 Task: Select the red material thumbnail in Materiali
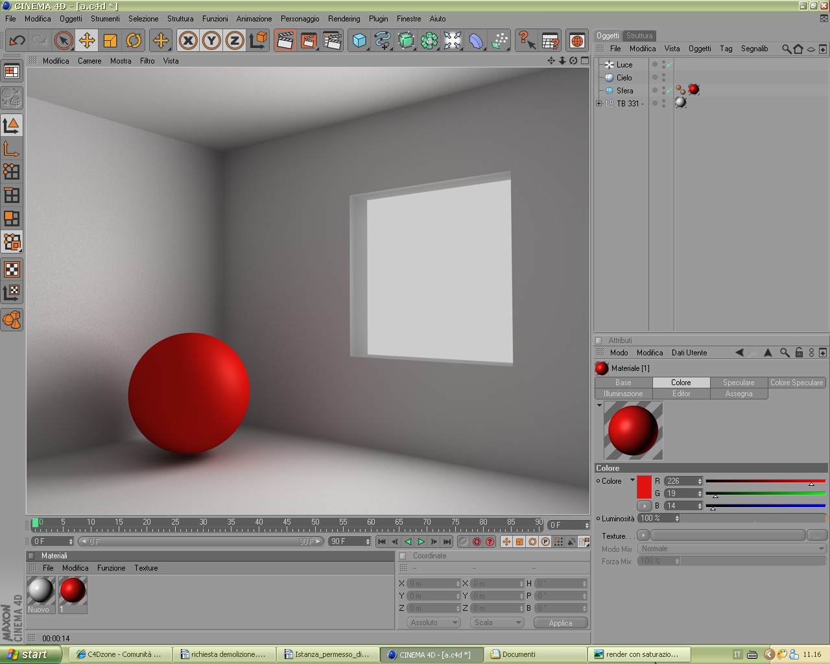coord(73,591)
